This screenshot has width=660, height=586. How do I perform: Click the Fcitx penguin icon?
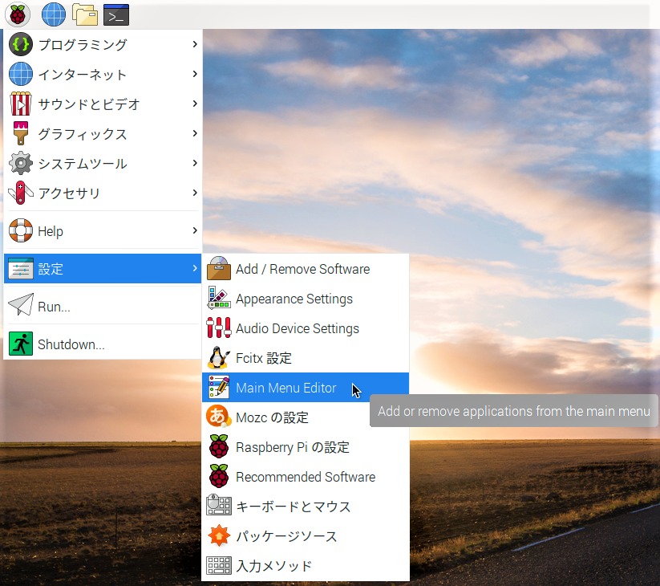(x=219, y=358)
